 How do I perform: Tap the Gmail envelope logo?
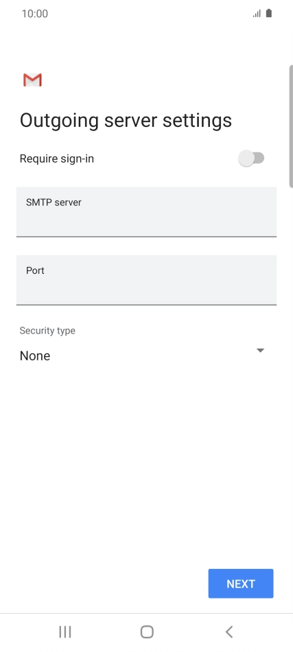click(32, 80)
